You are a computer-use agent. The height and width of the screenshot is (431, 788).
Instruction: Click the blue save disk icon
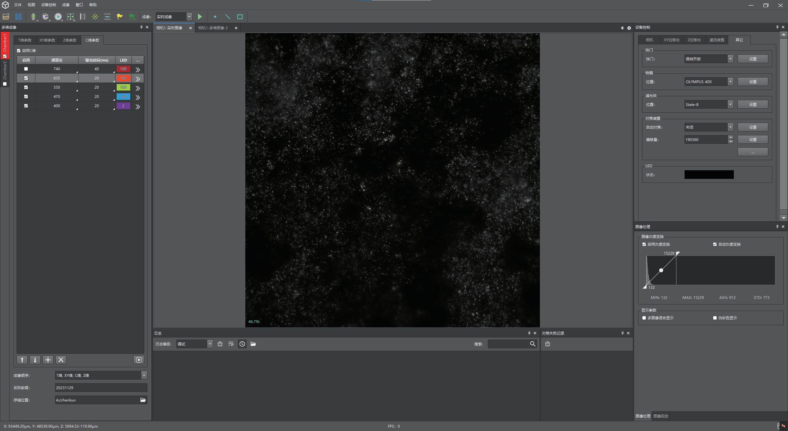18,17
